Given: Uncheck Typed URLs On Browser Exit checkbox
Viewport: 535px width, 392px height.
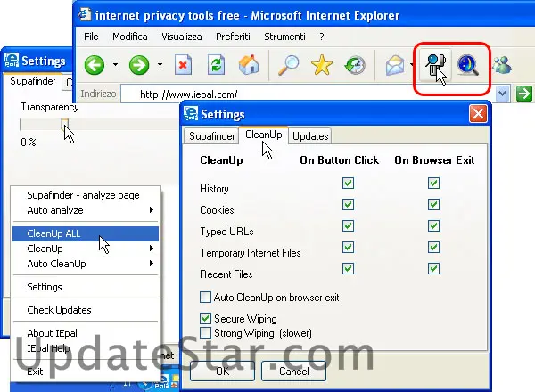Looking at the screenshot, I should [x=433, y=225].
